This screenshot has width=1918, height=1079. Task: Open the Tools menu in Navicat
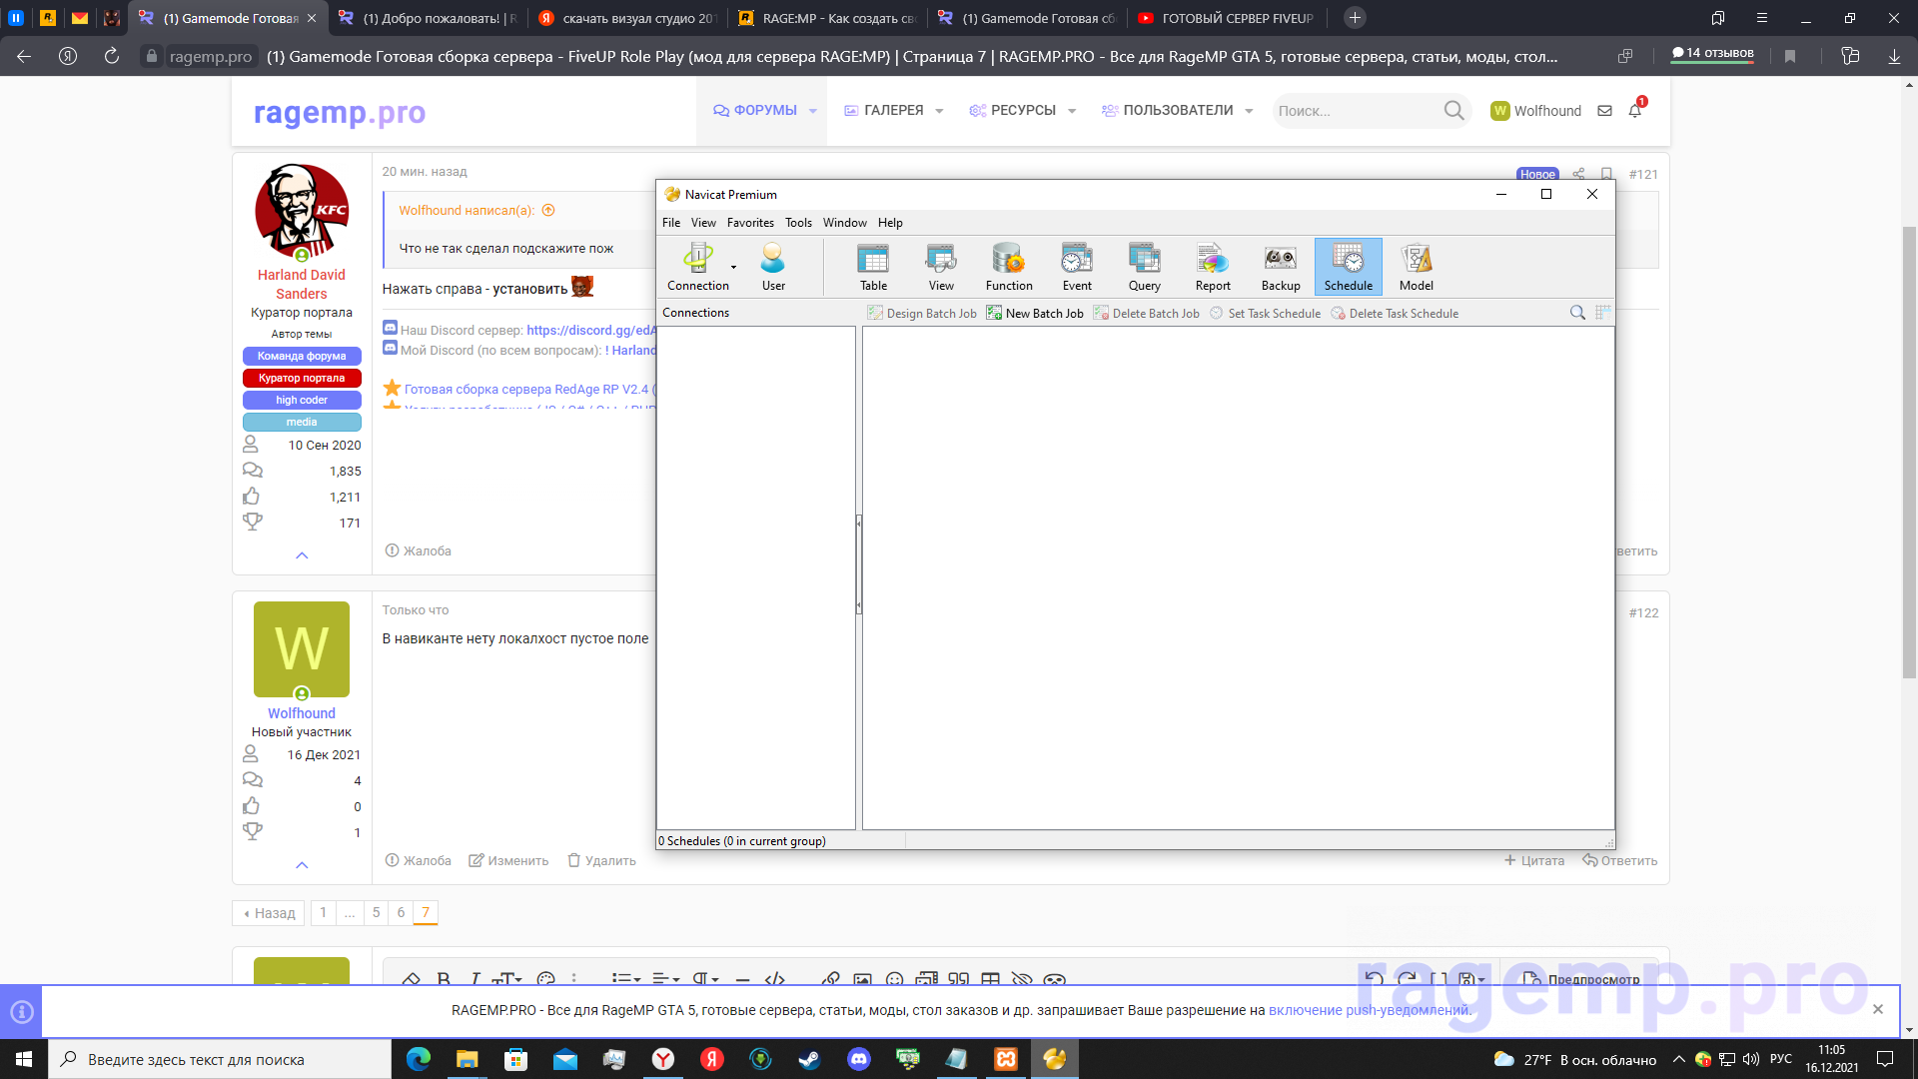798,223
